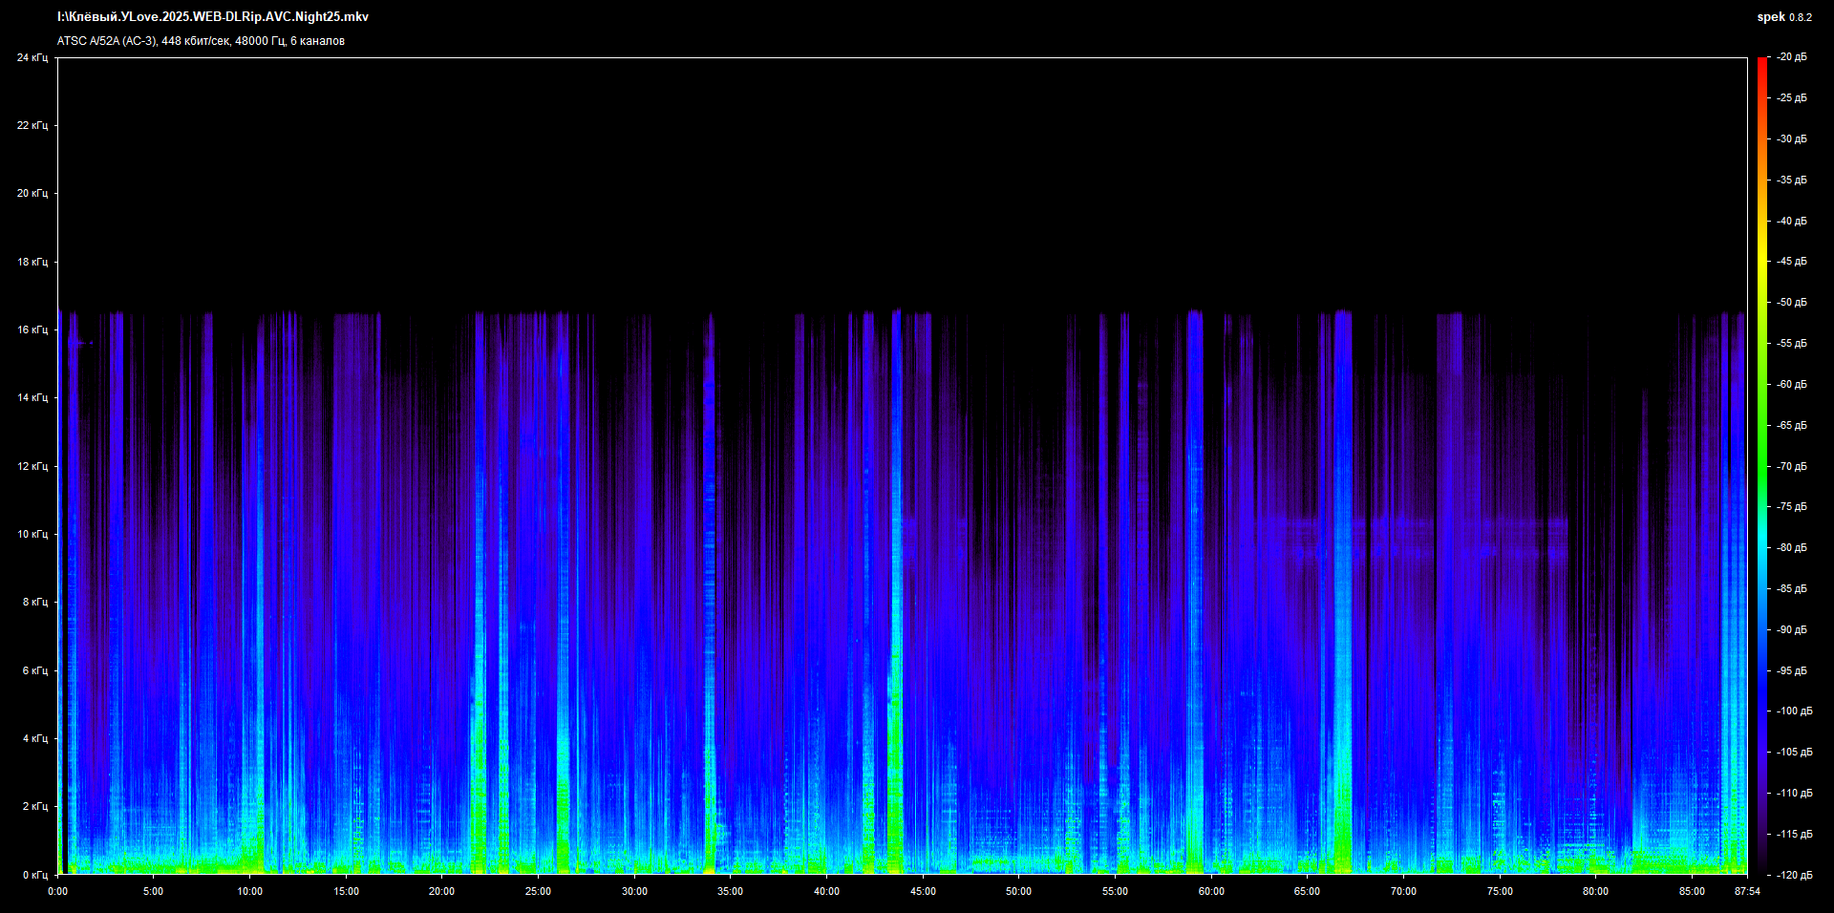Select the 16 кГц frequency axis label
The height and width of the screenshot is (913, 1834).
click(x=32, y=330)
